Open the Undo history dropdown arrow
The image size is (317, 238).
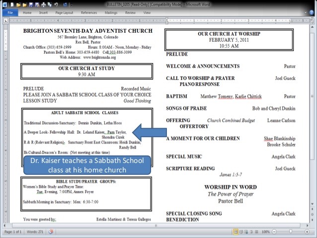pyautogui.click(x=60, y=4)
